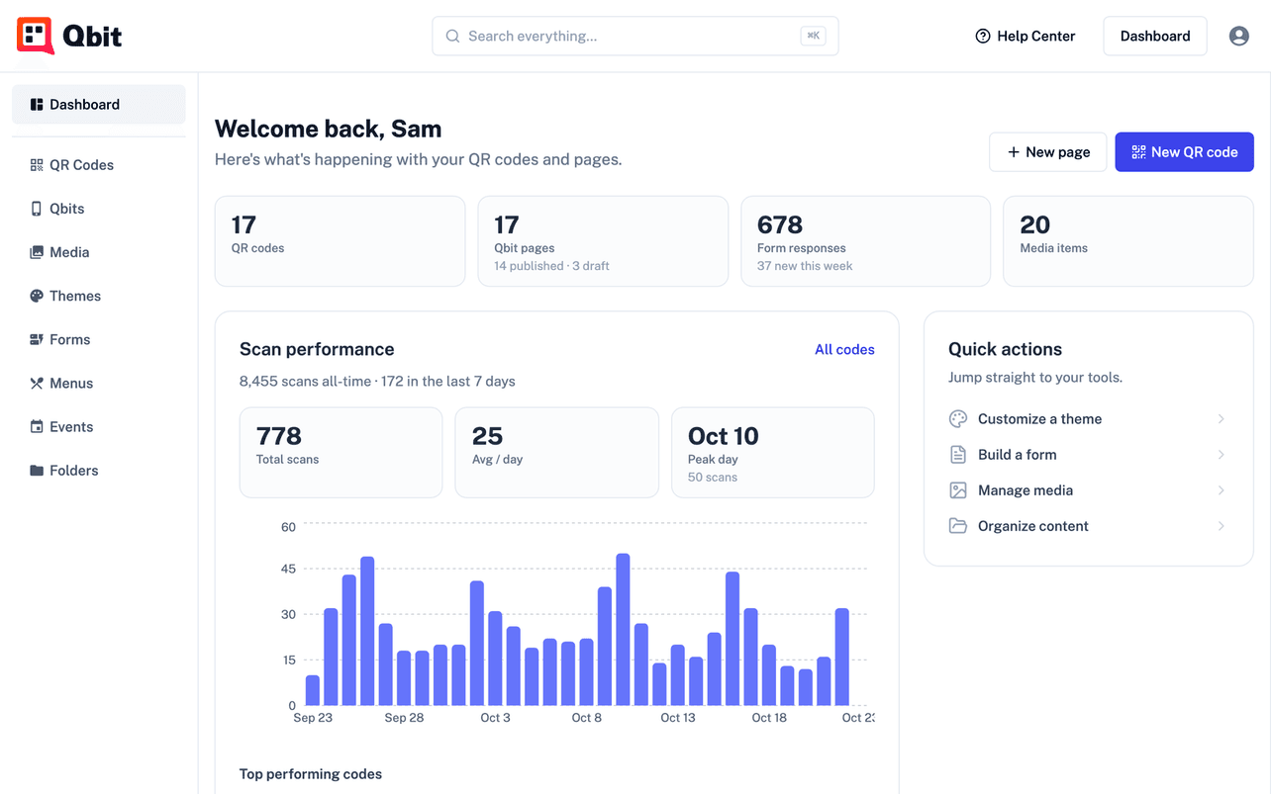Click the Events calendar icon

[x=37, y=426]
